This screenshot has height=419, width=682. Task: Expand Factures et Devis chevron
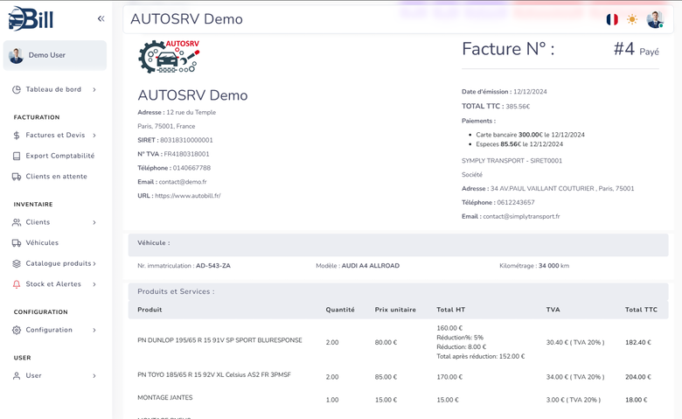coord(94,136)
